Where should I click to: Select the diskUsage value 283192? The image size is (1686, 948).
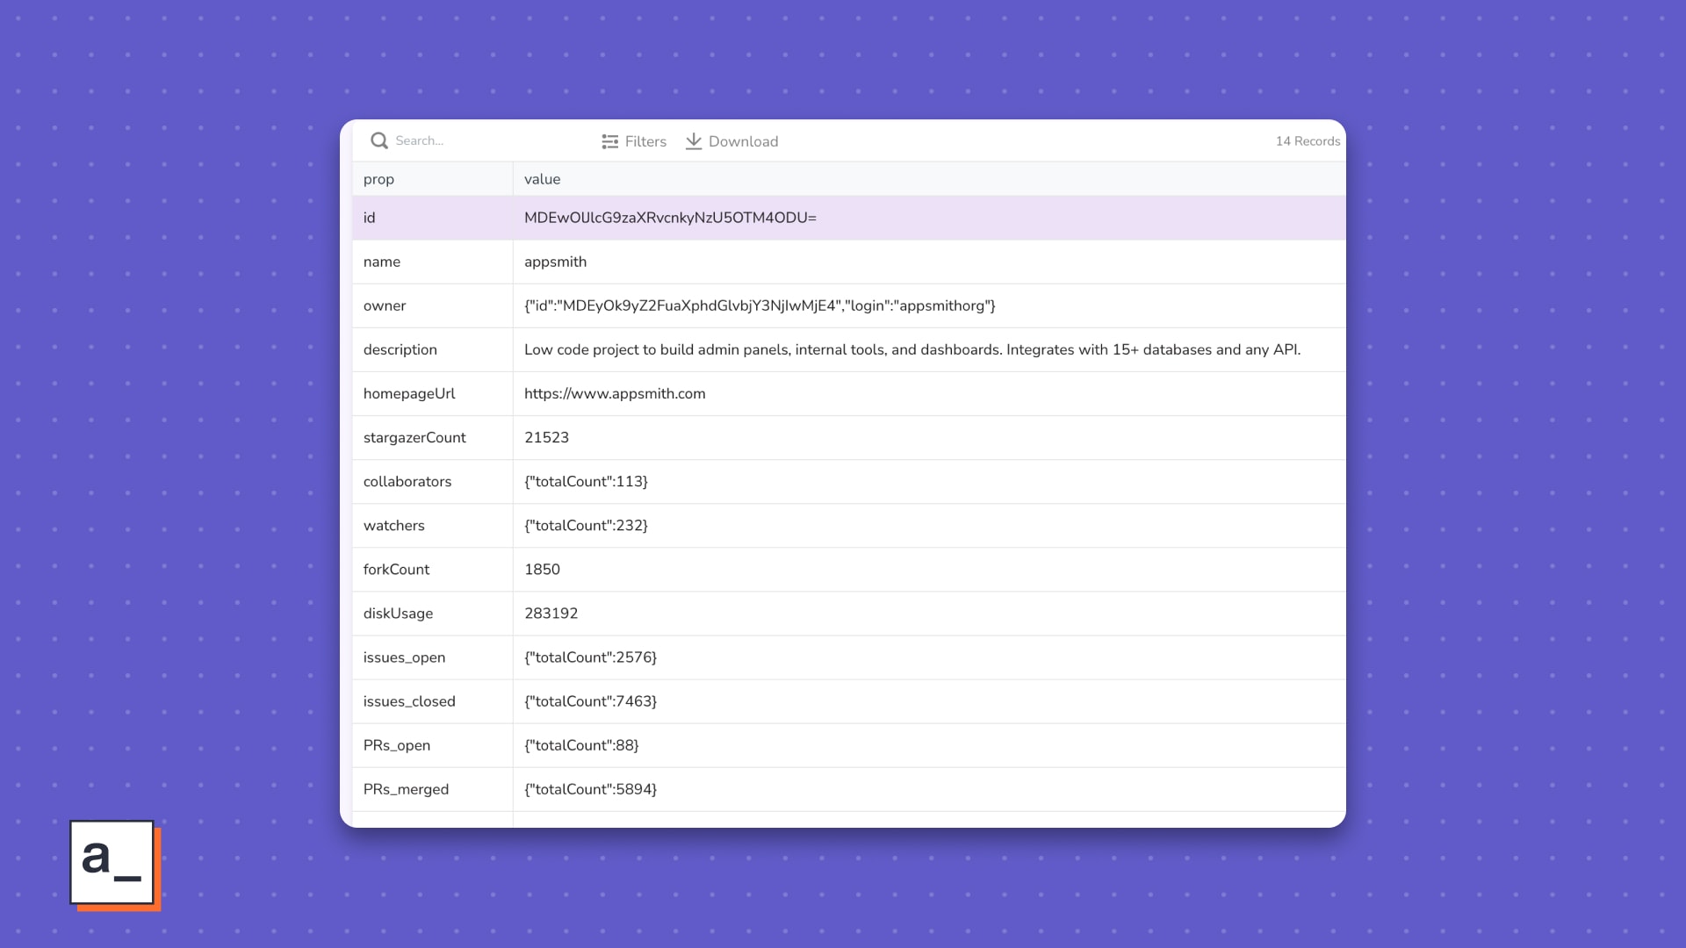551,613
